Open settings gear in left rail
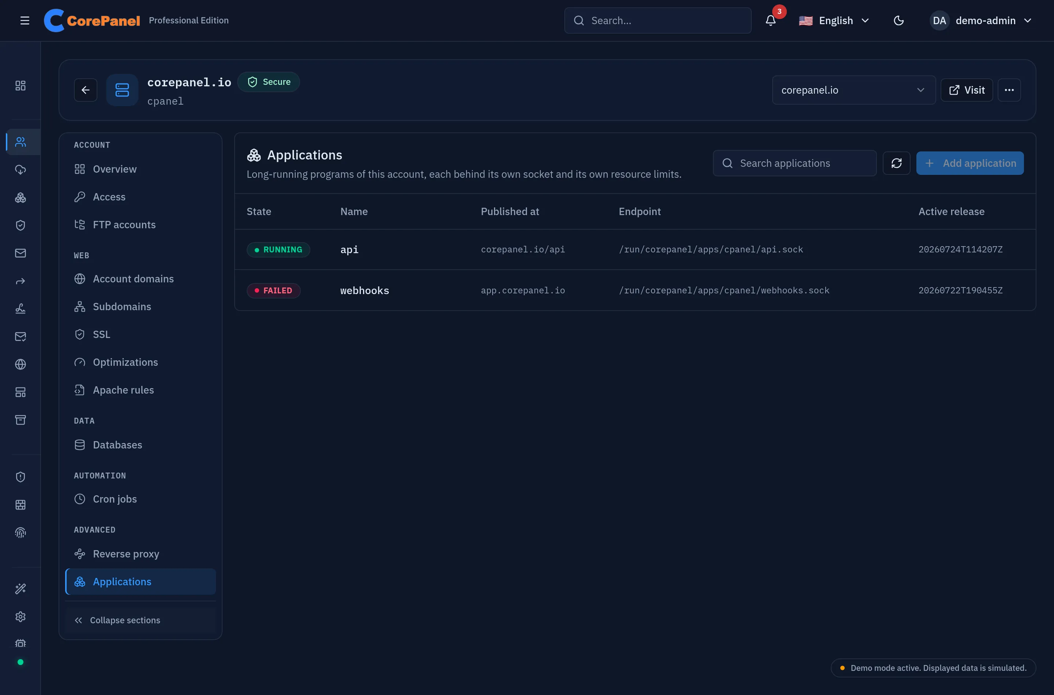Viewport: 1054px width, 695px height. pyautogui.click(x=20, y=617)
